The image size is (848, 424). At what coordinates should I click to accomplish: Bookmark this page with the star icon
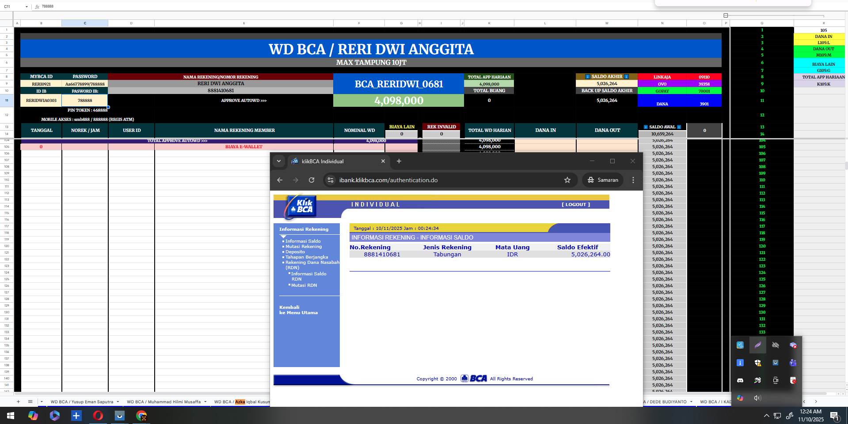pos(567,180)
